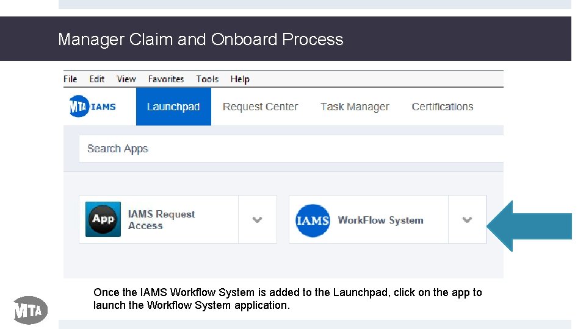Expand the IAMS Request Access chevron
Image resolution: width=586 pixels, height=329 pixels.
[257, 219]
